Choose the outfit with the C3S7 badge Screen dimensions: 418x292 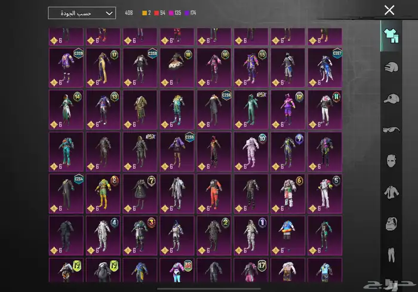[324, 67]
